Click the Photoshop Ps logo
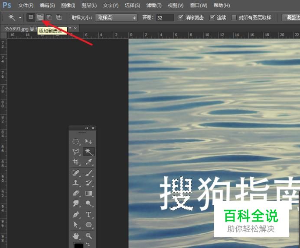Screen dimensions: 300x248 7,5
